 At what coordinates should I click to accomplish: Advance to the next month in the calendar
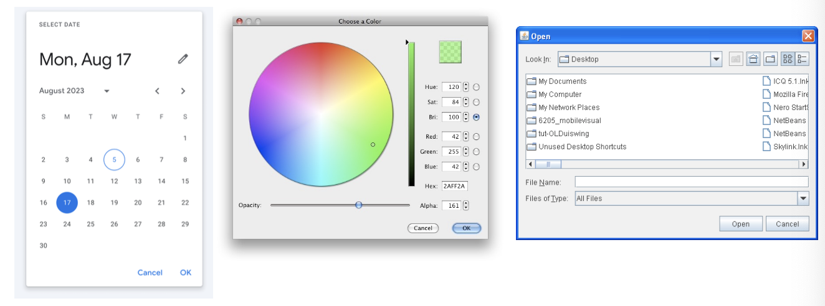pos(183,91)
